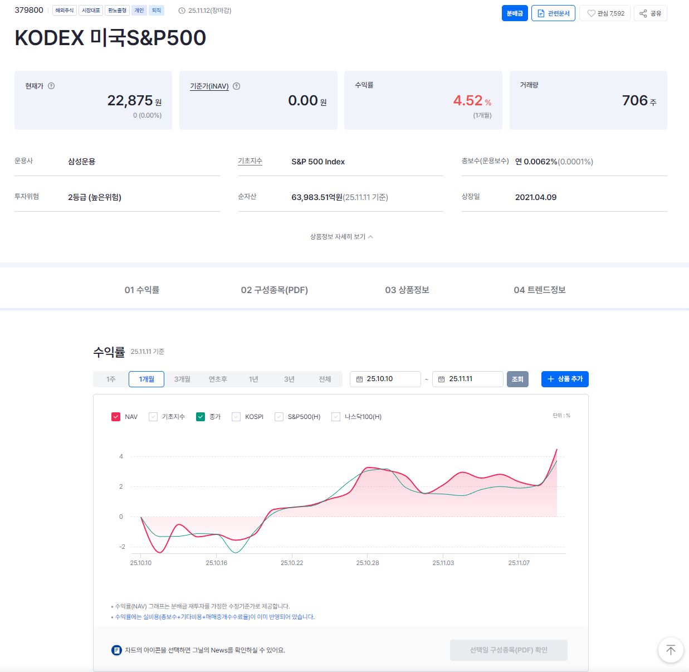
Task: Click the 개인 tag
Action: (139, 11)
